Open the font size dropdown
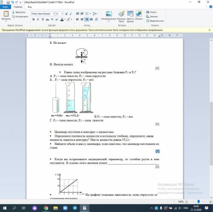 (62, 14)
